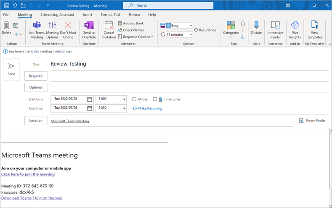Screen dimensions: 332x208
Task: Click the Optional attendees button
Action: 36,87
